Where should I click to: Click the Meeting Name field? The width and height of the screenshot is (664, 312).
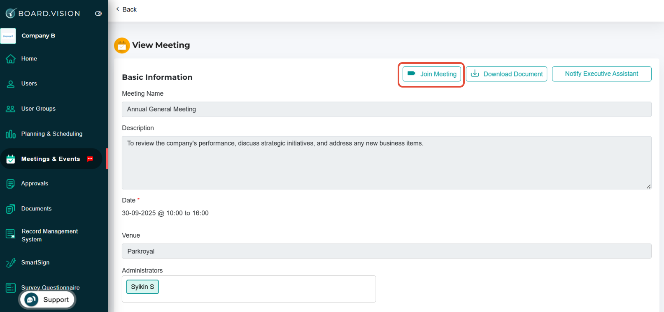point(387,109)
